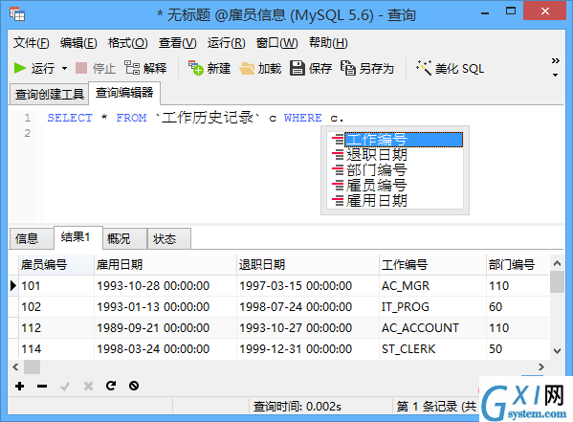Click the ST_CLERK job code cell
This screenshot has width=573, height=422.
pyautogui.click(x=432, y=349)
